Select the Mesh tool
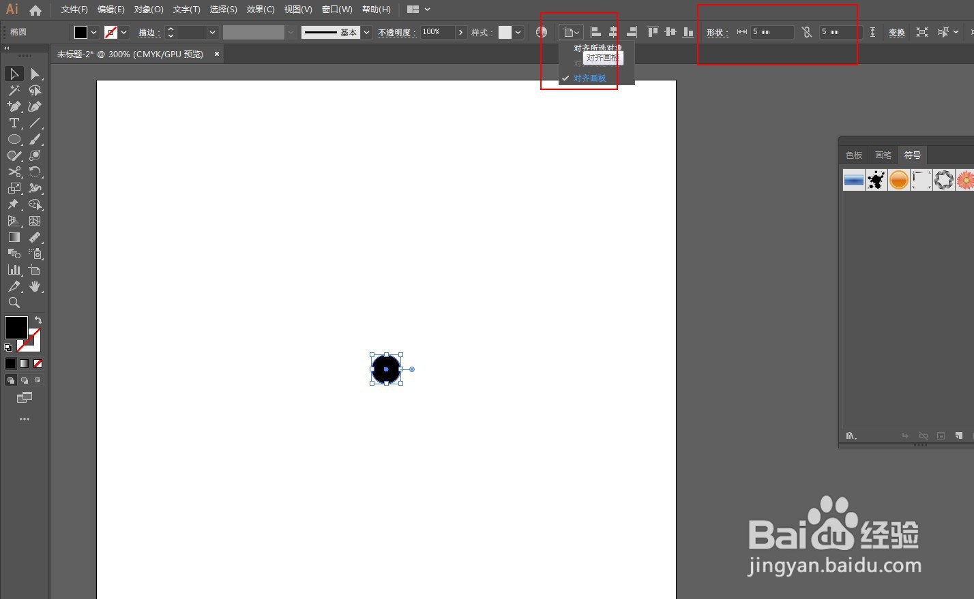The height and width of the screenshot is (599, 974). 35,221
